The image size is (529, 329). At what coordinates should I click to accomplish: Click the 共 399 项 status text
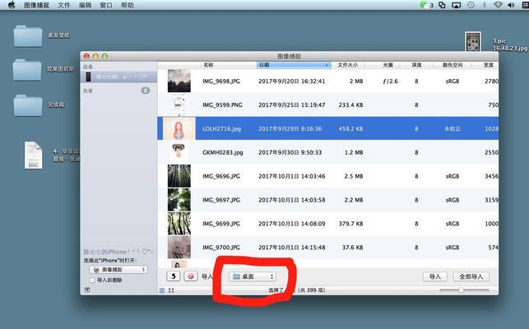click(312, 290)
